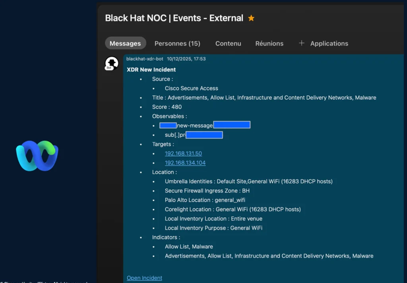Image resolution: width=407 pixels, height=283 pixels.
Task: Click the XDR New Incident heading
Action: (x=151, y=70)
